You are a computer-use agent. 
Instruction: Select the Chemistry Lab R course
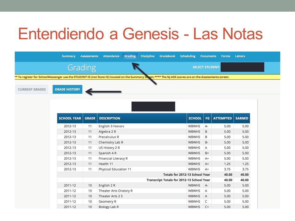click(154, 142)
